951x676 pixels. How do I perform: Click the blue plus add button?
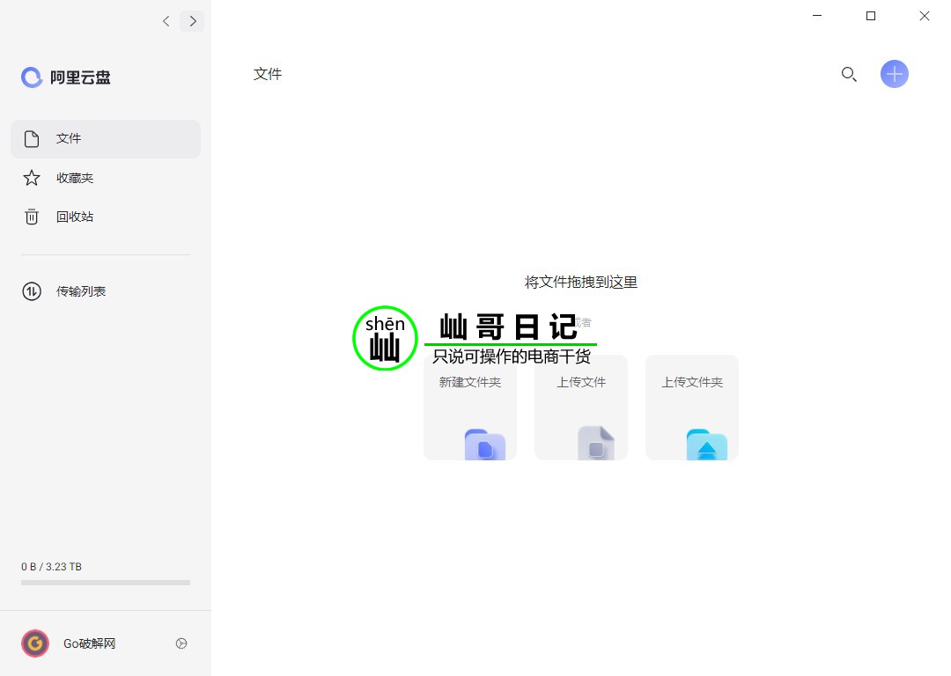pos(894,74)
